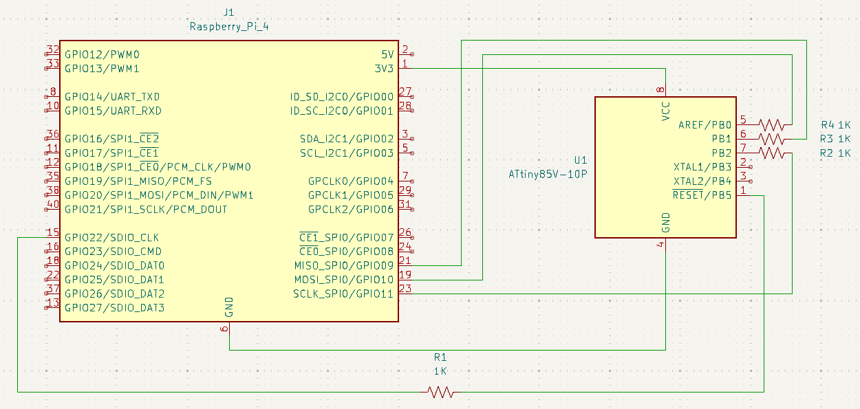Click the U1 reference designator
The height and width of the screenshot is (409, 860).
pyautogui.click(x=579, y=159)
